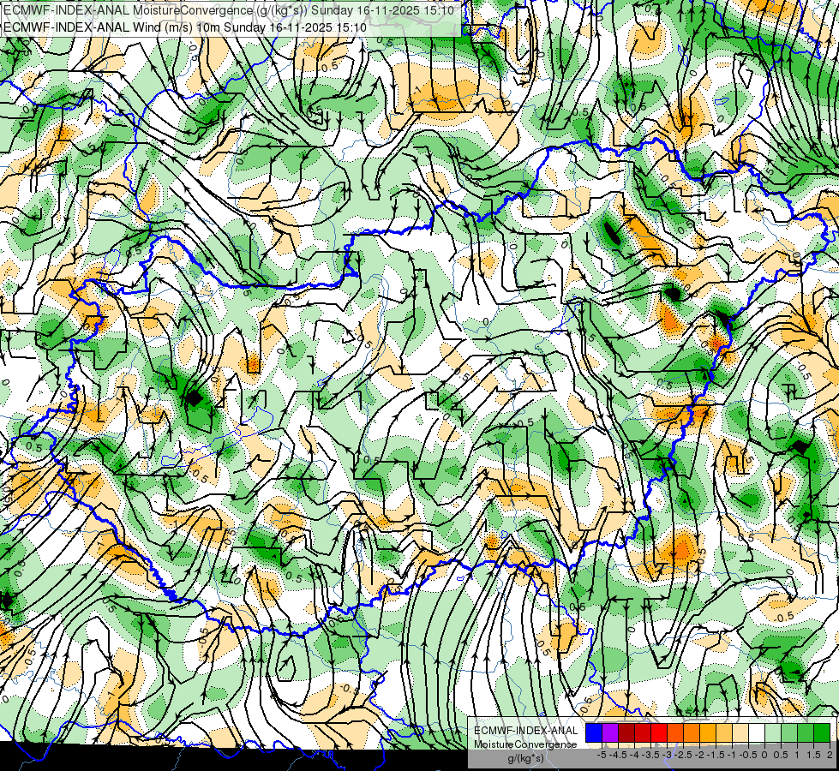Click the bright red swatch between -3.5 and -3
839x771 pixels.
[659, 733]
